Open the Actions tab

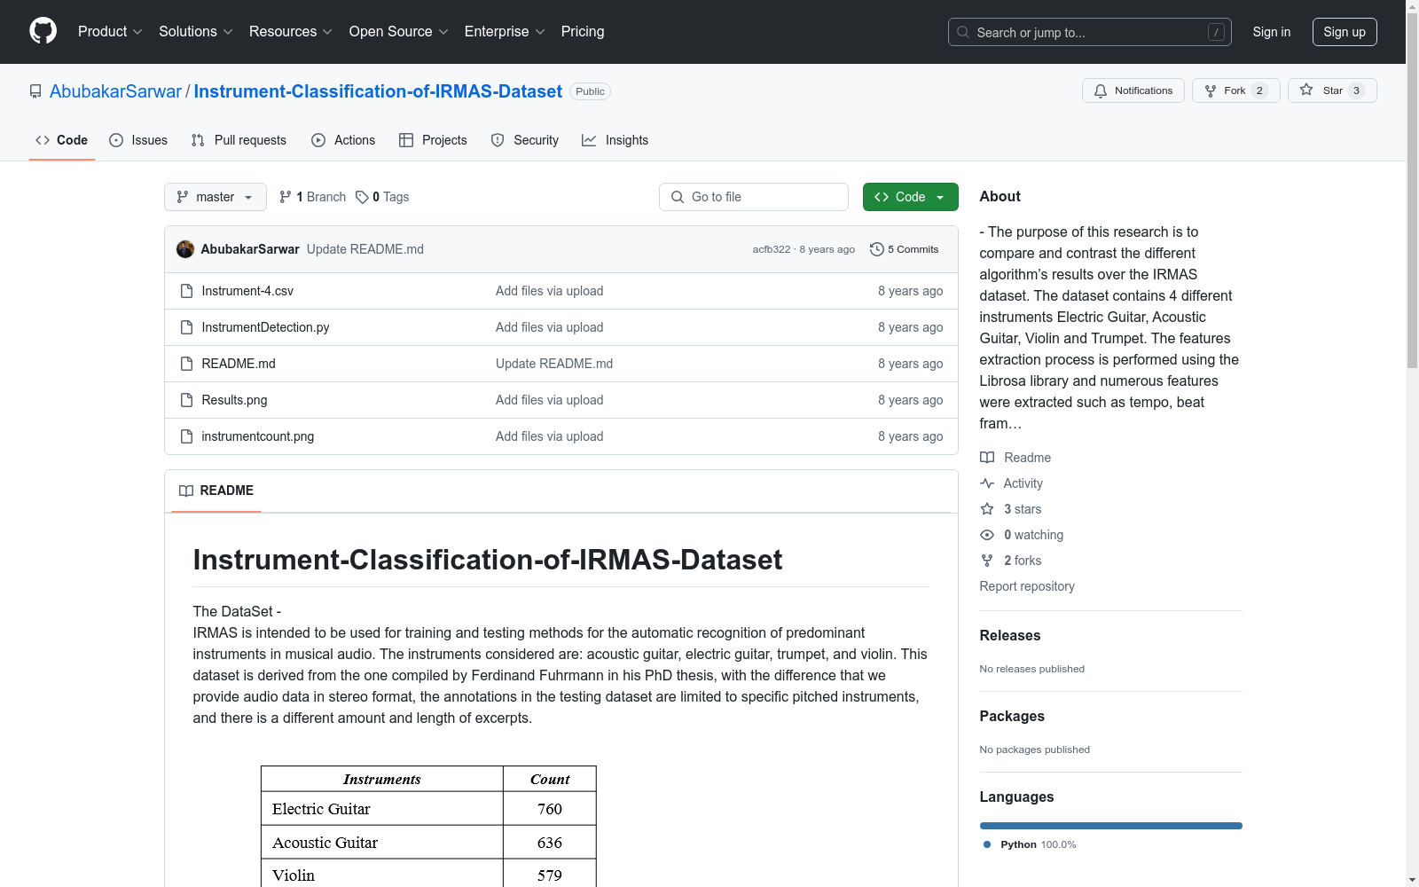(x=343, y=140)
